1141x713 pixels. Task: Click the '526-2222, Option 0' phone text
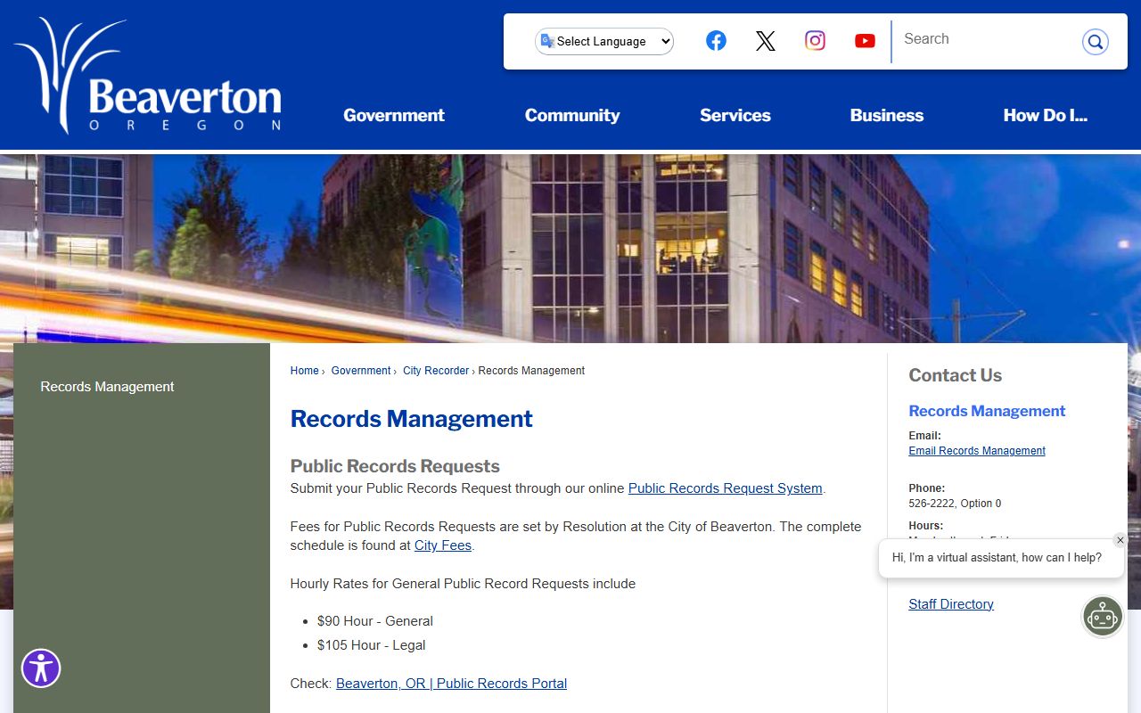[x=955, y=504]
